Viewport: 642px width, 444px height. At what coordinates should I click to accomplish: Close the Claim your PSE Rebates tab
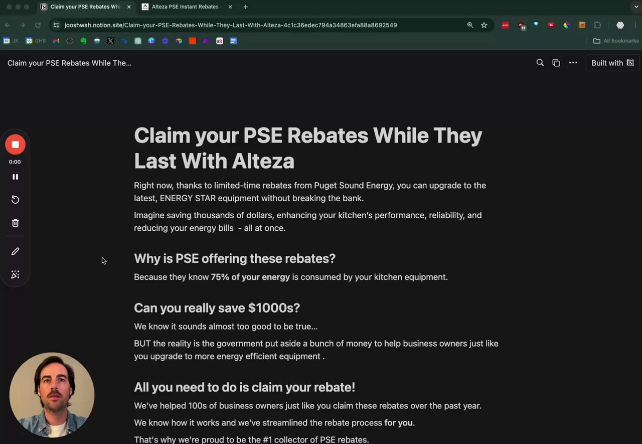click(129, 7)
